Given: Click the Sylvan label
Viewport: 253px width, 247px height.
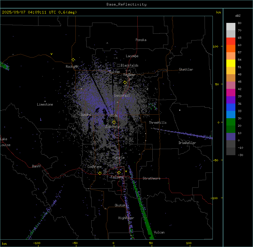Looking at the screenshot, I should tap(114, 72).
